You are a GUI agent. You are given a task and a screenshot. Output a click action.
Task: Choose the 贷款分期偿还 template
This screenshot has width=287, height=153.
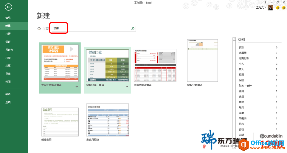[x=202, y=61]
